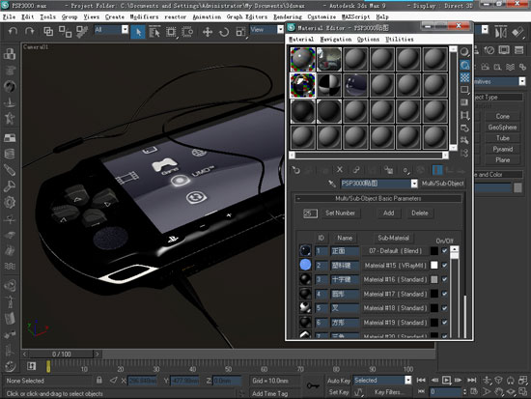This screenshot has width=531, height=399.
Task: Select the first material sample slot
Action: tap(302, 59)
